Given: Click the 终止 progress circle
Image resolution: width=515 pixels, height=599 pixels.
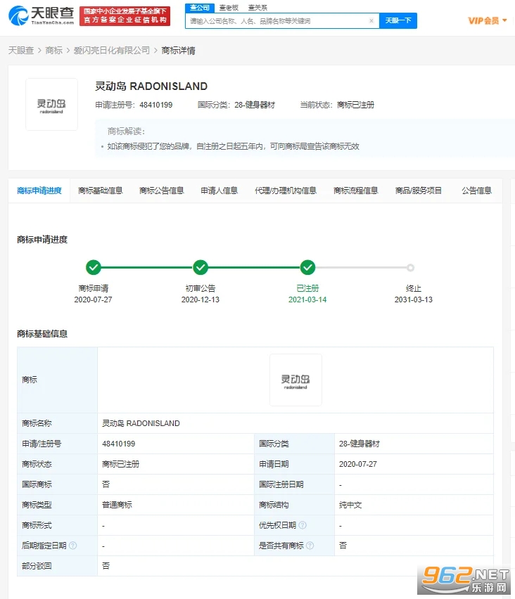Looking at the screenshot, I should pyautogui.click(x=410, y=268).
